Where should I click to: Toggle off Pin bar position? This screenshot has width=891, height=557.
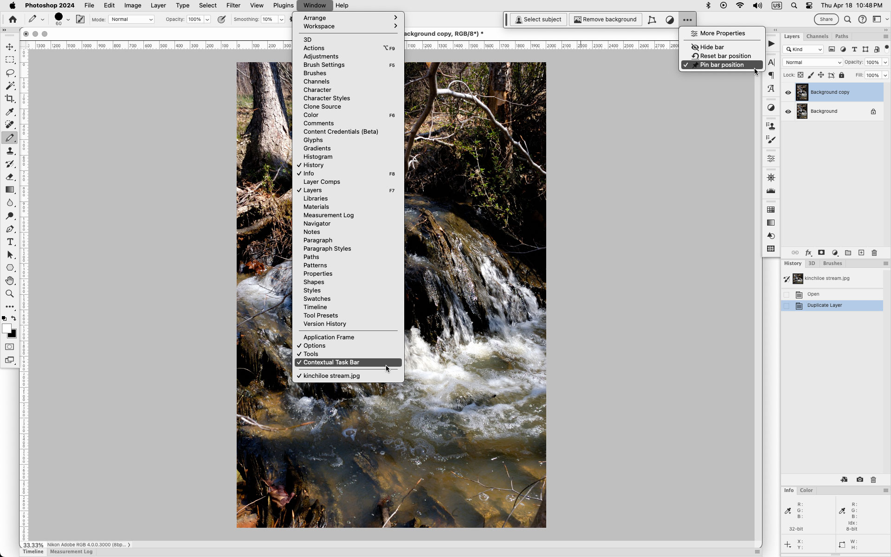[x=721, y=65]
